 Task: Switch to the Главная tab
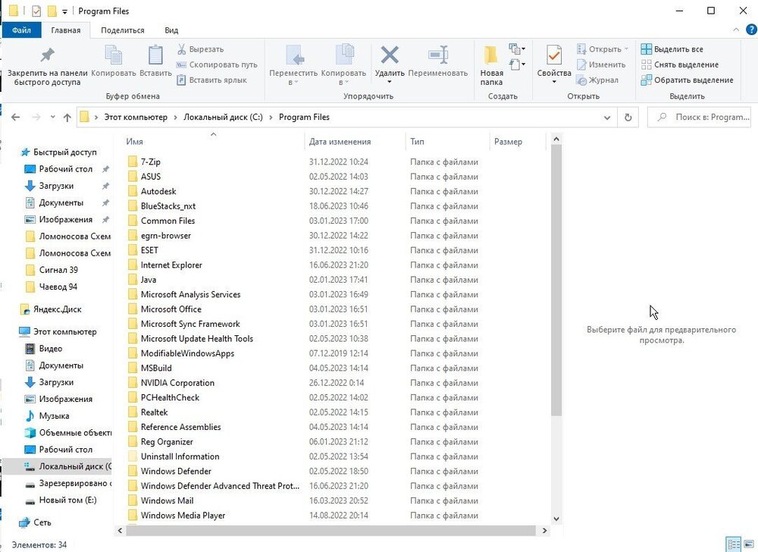click(66, 30)
